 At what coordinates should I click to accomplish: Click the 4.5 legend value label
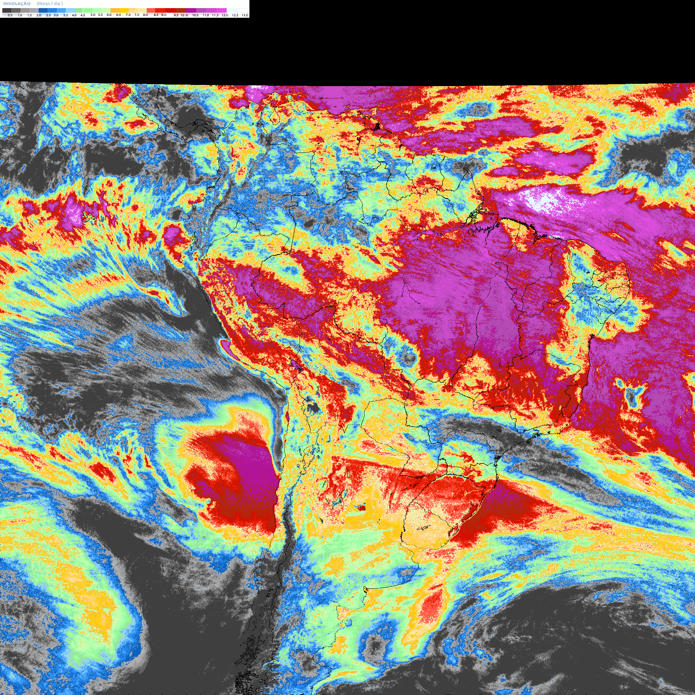pyautogui.click(x=83, y=15)
